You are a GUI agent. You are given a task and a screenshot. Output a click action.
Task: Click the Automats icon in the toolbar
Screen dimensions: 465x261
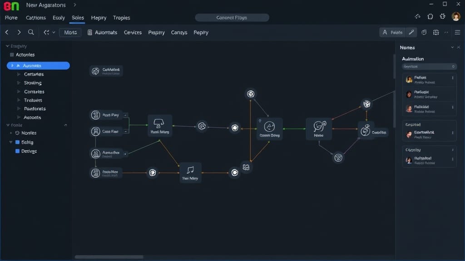[x=90, y=33]
